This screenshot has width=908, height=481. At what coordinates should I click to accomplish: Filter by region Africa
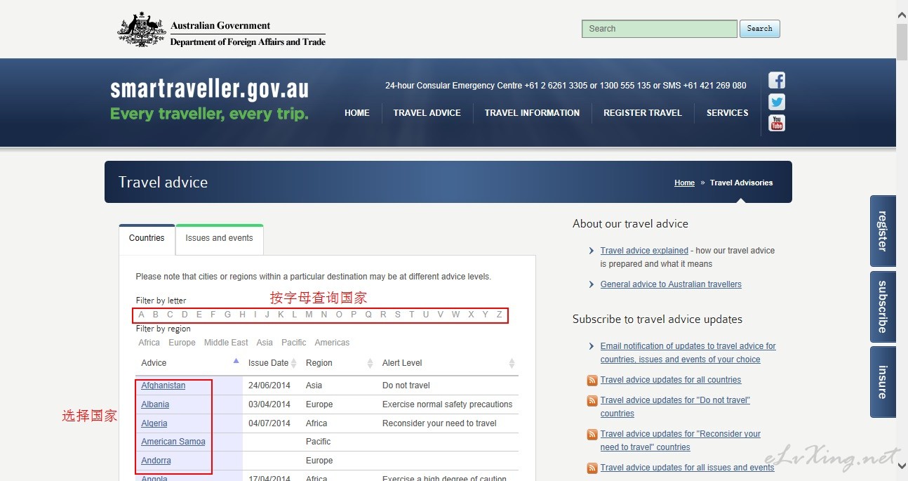click(x=149, y=343)
